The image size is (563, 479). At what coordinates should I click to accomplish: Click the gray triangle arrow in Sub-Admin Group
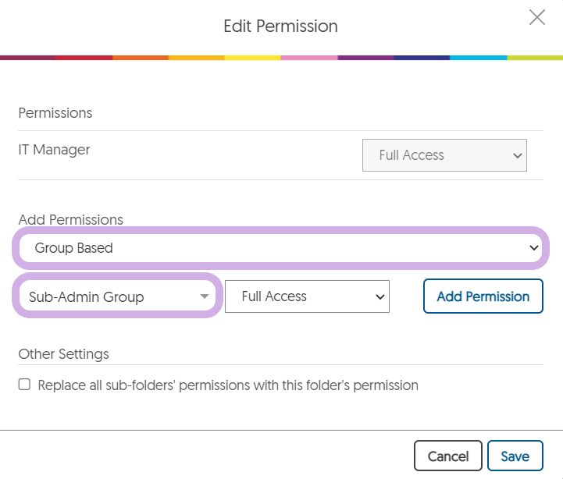click(x=205, y=296)
